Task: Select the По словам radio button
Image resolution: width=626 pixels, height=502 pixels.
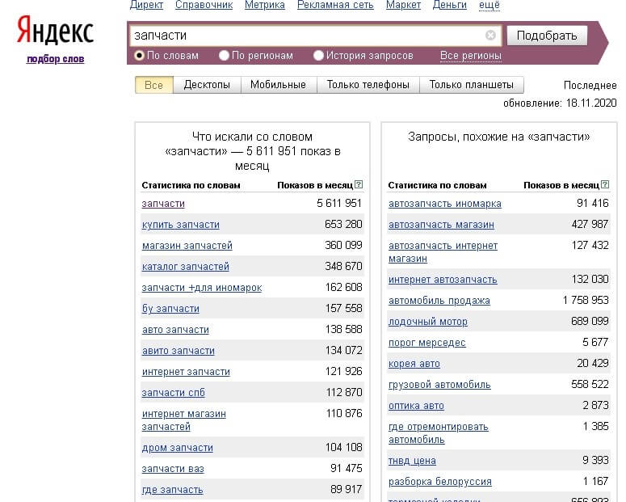Action: [139, 55]
